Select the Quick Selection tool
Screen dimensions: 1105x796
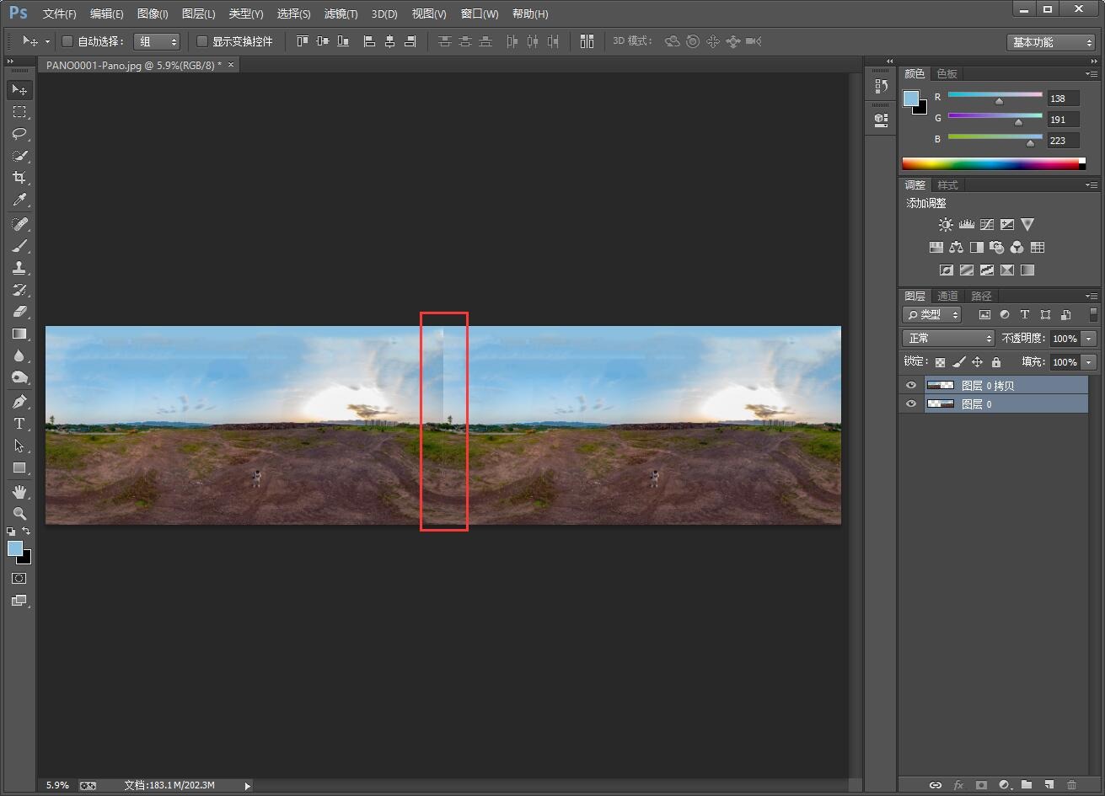coord(19,156)
